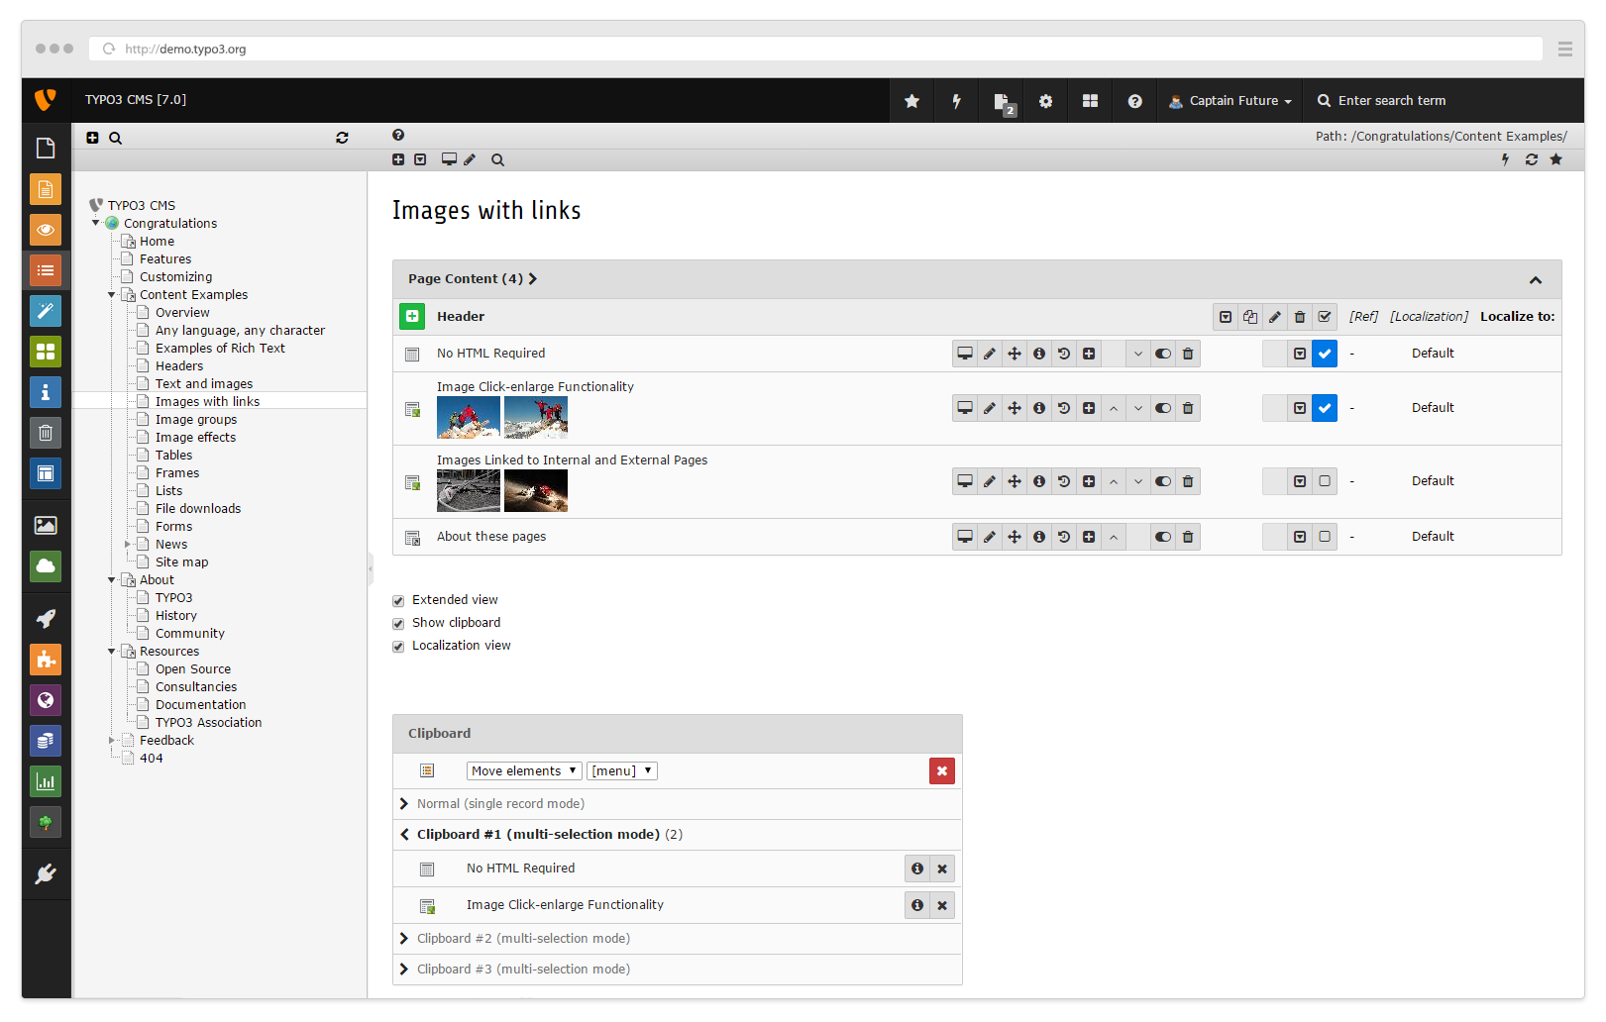Delete the 'About these pages' record
Image resolution: width=1606 pixels, height=1022 pixels.
pos(1187,537)
